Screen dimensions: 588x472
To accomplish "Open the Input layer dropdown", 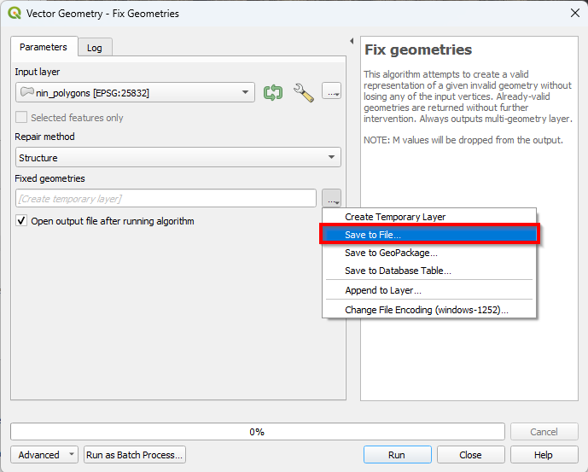I will pyautogui.click(x=135, y=92).
